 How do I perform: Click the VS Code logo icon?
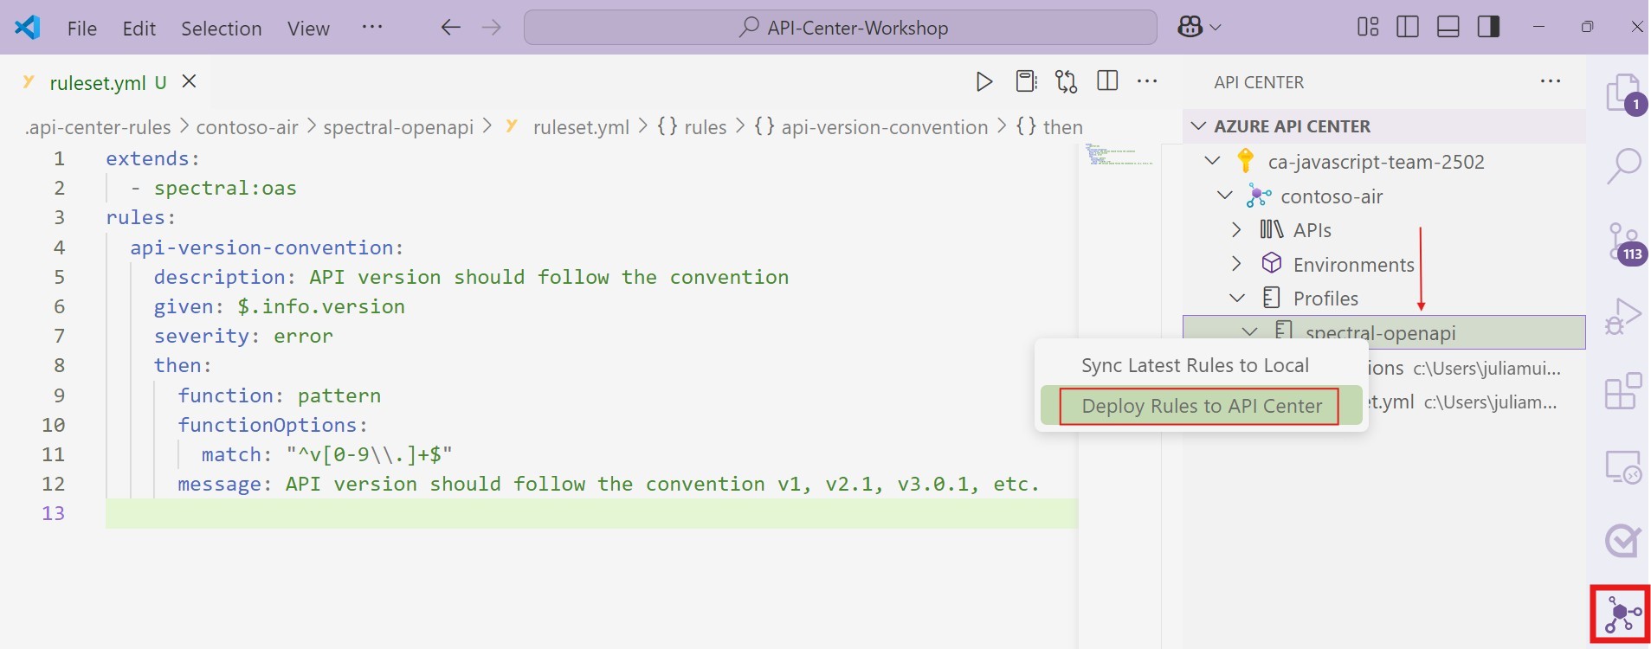[x=28, y=28]
